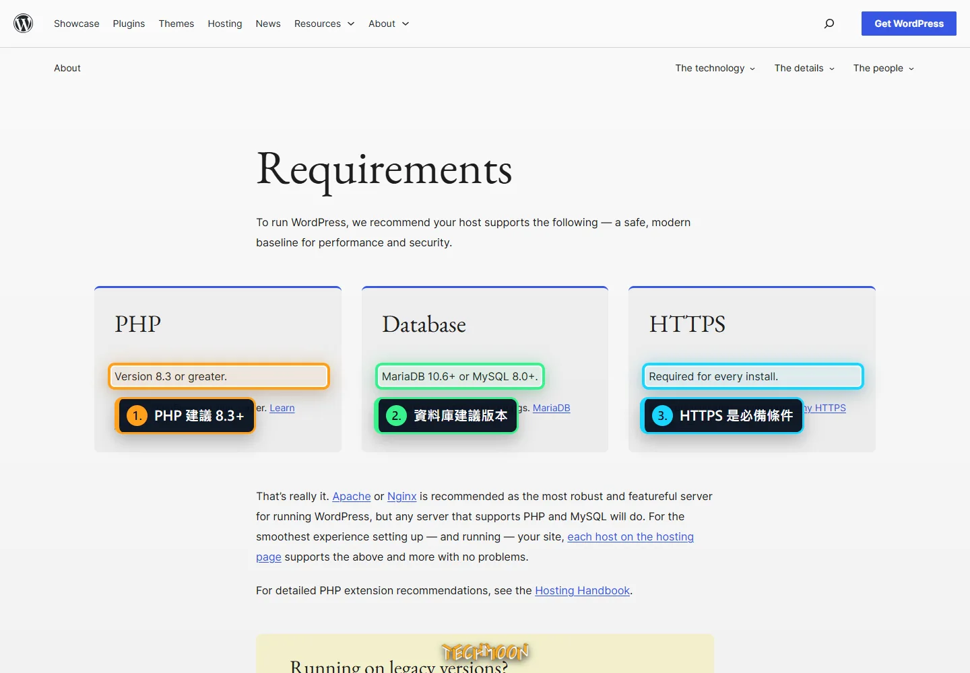This screenshot has width=970, height=673.
Task: Click Running on legacy versions? heading
Action: click(x=399, y=666)
